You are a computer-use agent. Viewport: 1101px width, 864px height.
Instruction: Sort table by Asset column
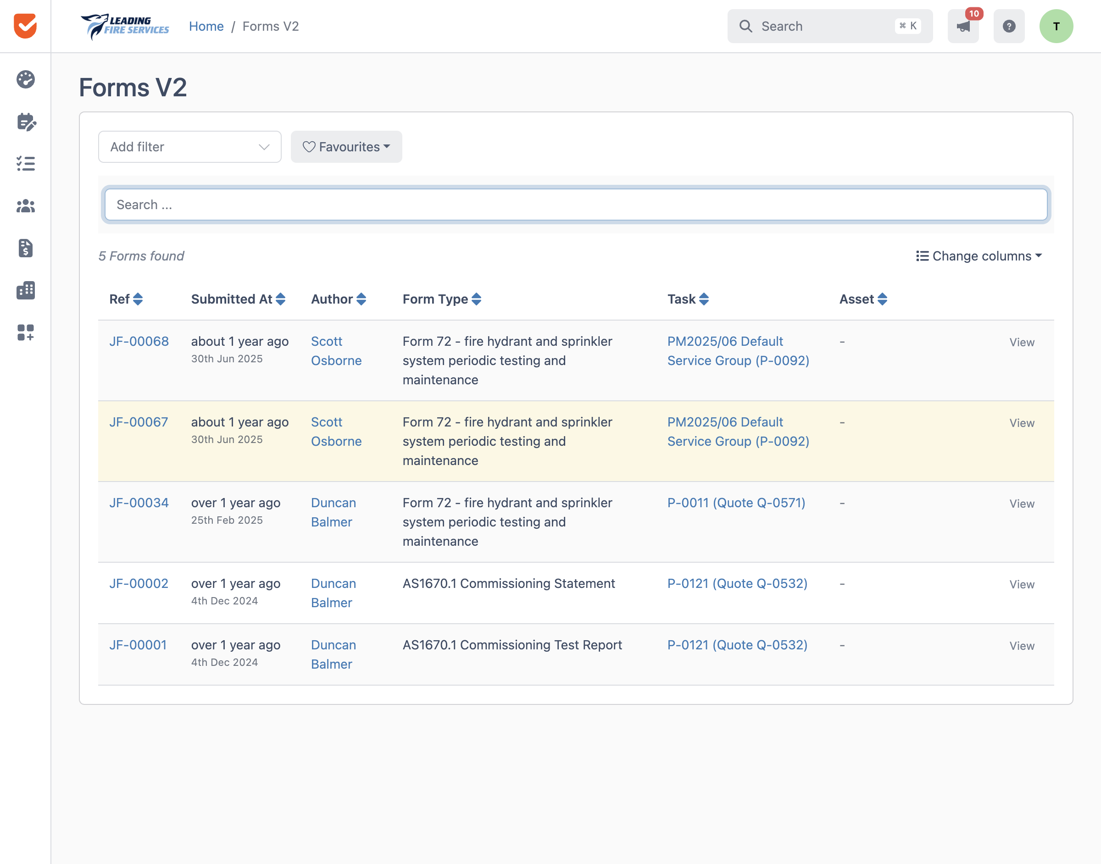click(x=882, y=299)
